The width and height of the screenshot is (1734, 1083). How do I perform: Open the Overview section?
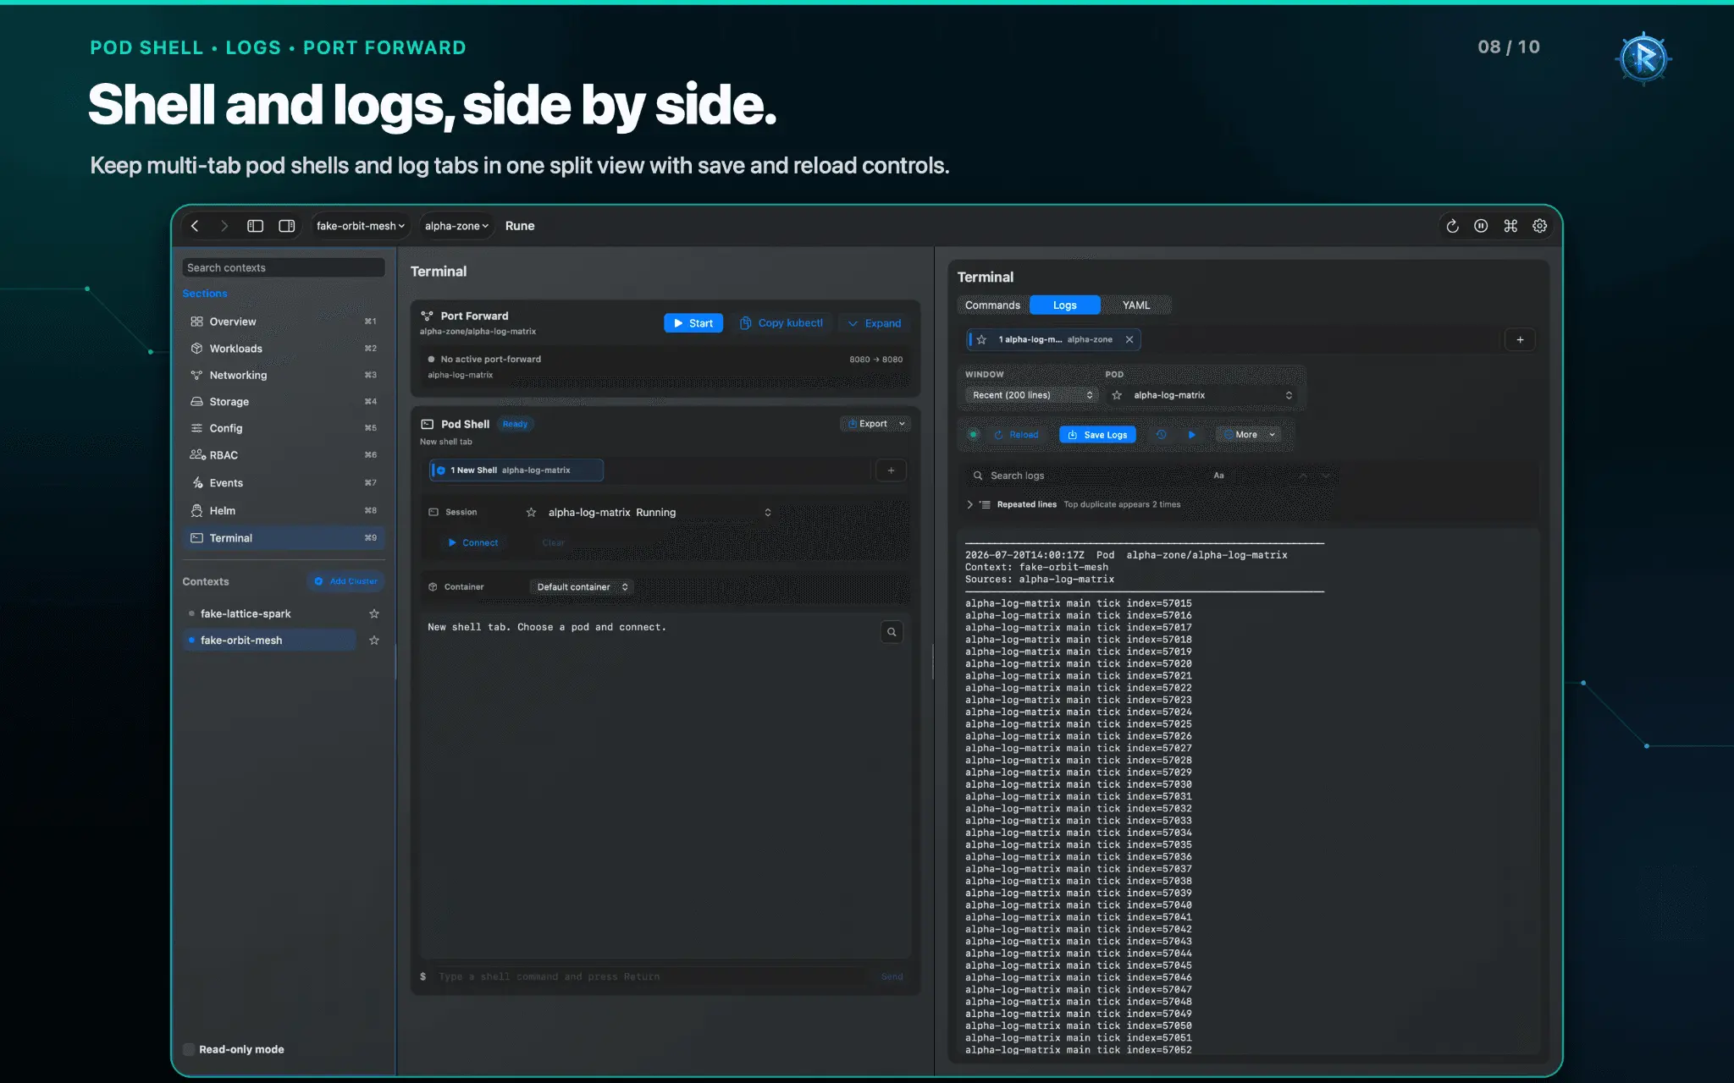tap(284, 322)
